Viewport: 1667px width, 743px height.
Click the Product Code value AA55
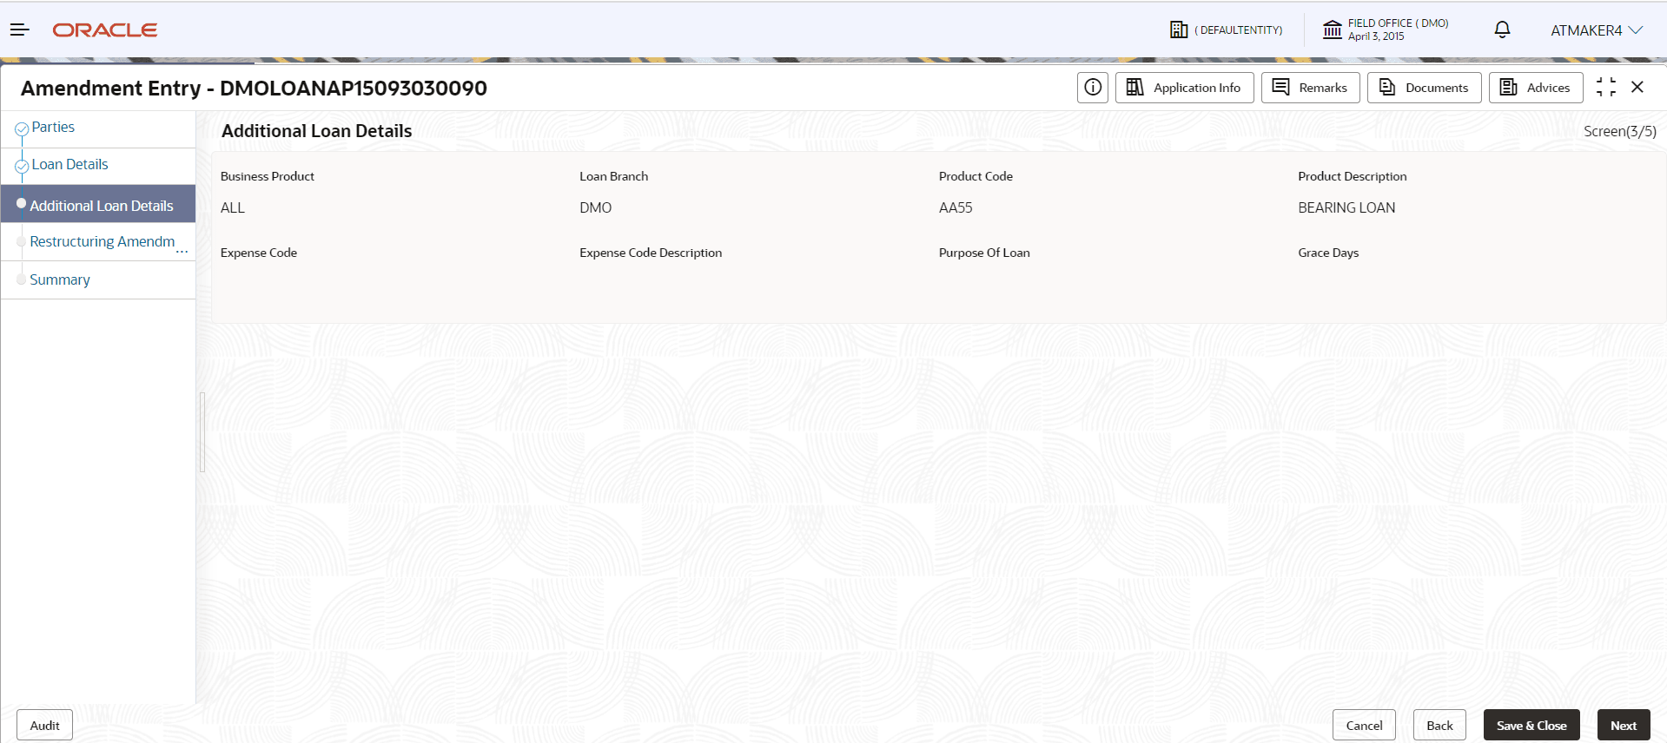(956, 207)
